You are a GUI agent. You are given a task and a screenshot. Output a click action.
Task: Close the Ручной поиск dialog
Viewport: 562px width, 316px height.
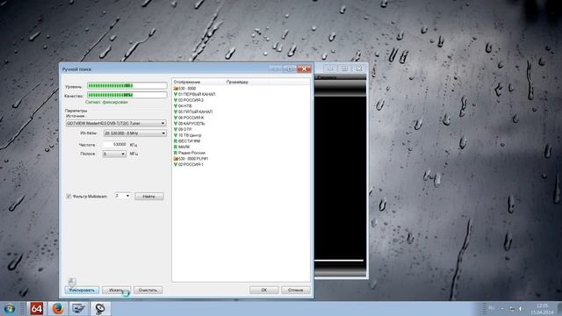click(304, 68)
